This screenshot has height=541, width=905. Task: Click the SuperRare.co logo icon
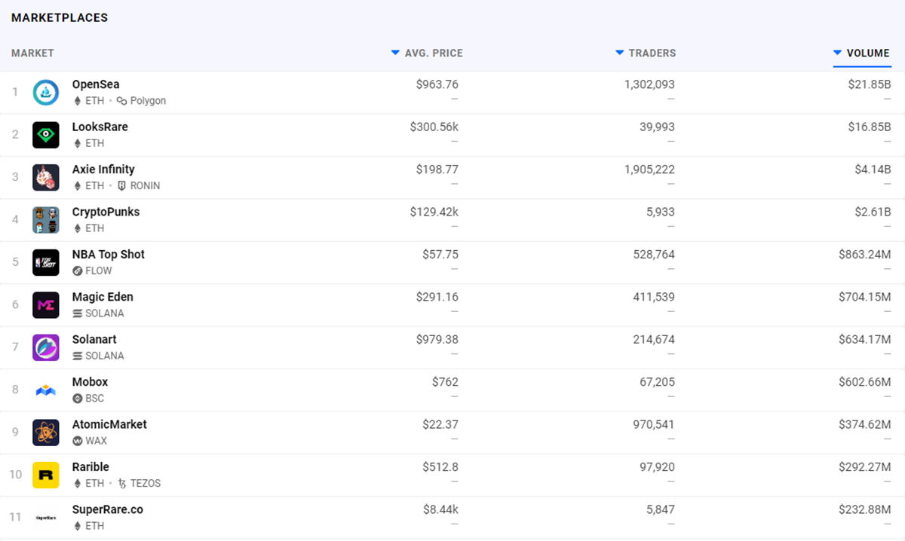[46, 518]
